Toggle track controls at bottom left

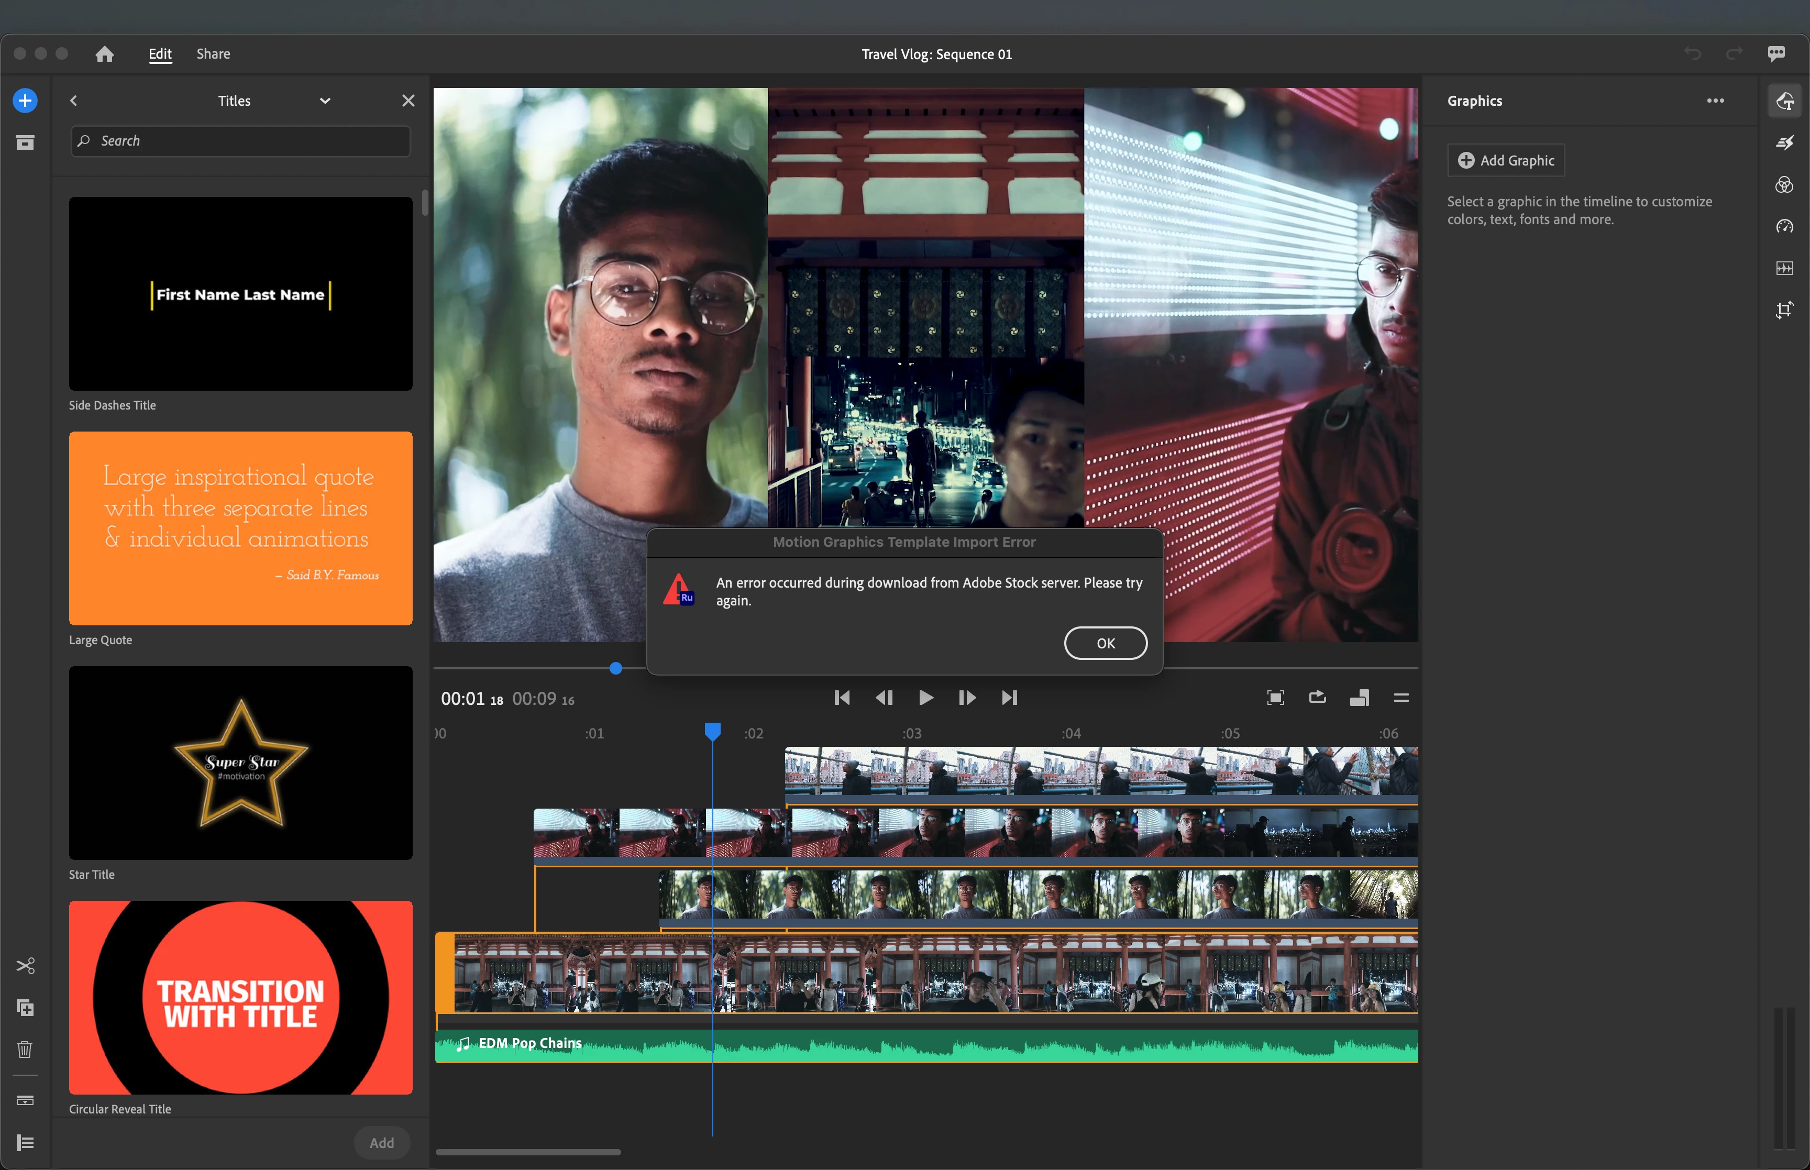tap(25, 1143)
